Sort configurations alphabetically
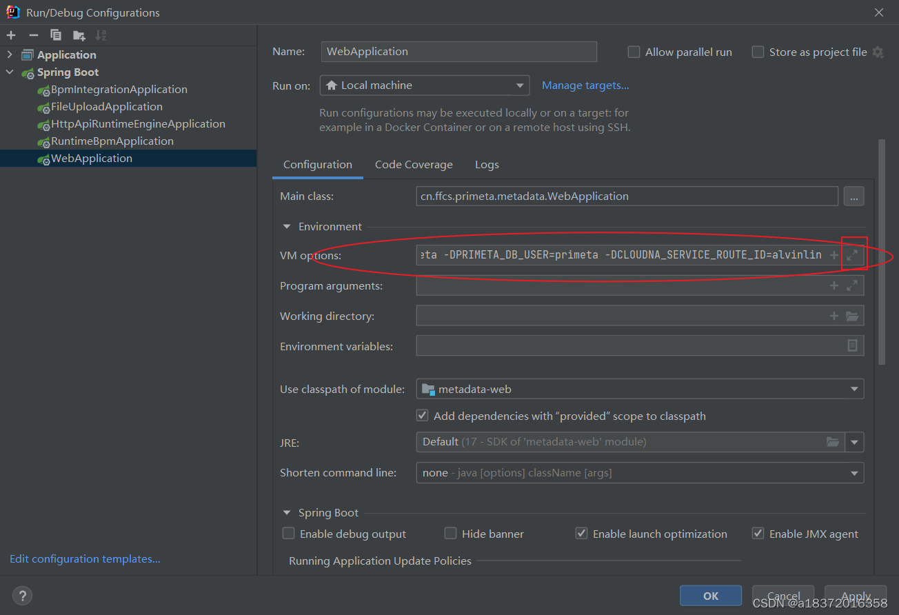This screenshot has width=899, height=615. [x=101, y=35]
